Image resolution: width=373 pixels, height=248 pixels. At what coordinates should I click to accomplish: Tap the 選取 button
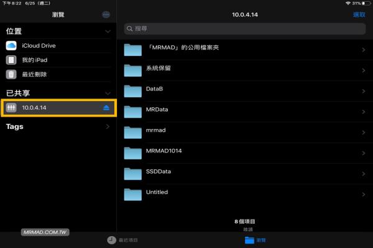click(359, 14)
